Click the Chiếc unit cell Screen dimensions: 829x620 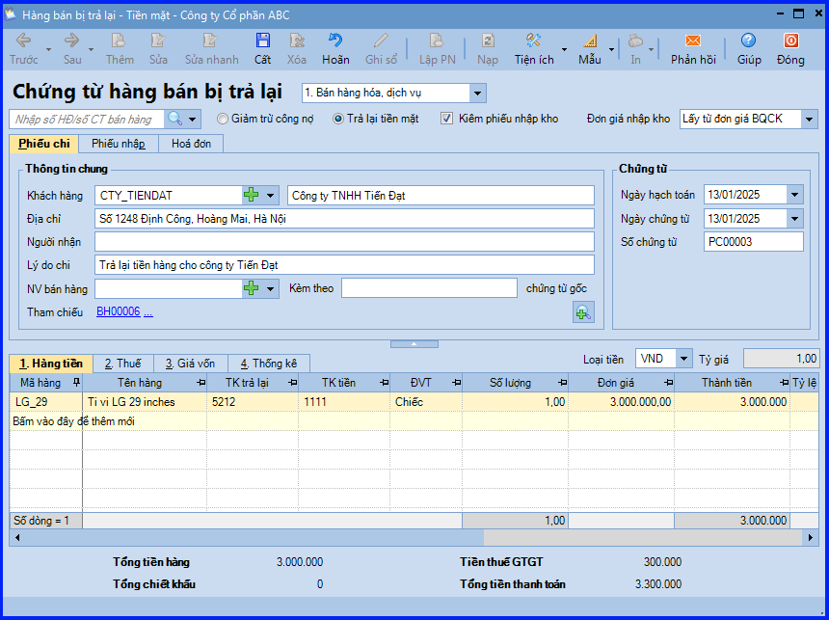tap(426, 402)
